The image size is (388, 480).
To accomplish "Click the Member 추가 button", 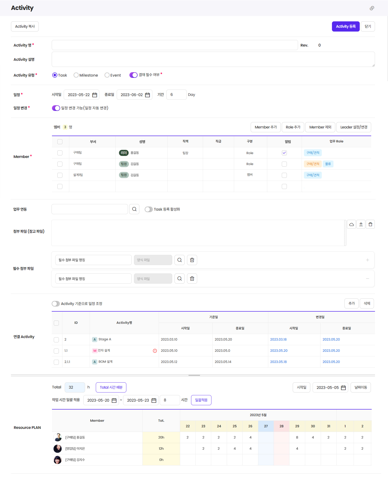I will click(265, 127).
